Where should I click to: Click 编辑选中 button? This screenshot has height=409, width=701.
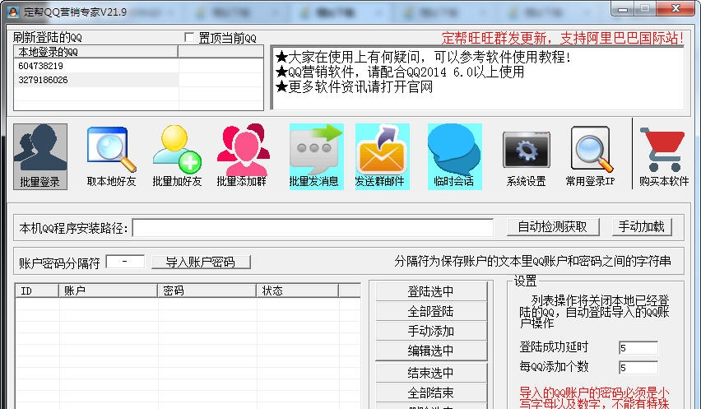(x=431, y=351)
